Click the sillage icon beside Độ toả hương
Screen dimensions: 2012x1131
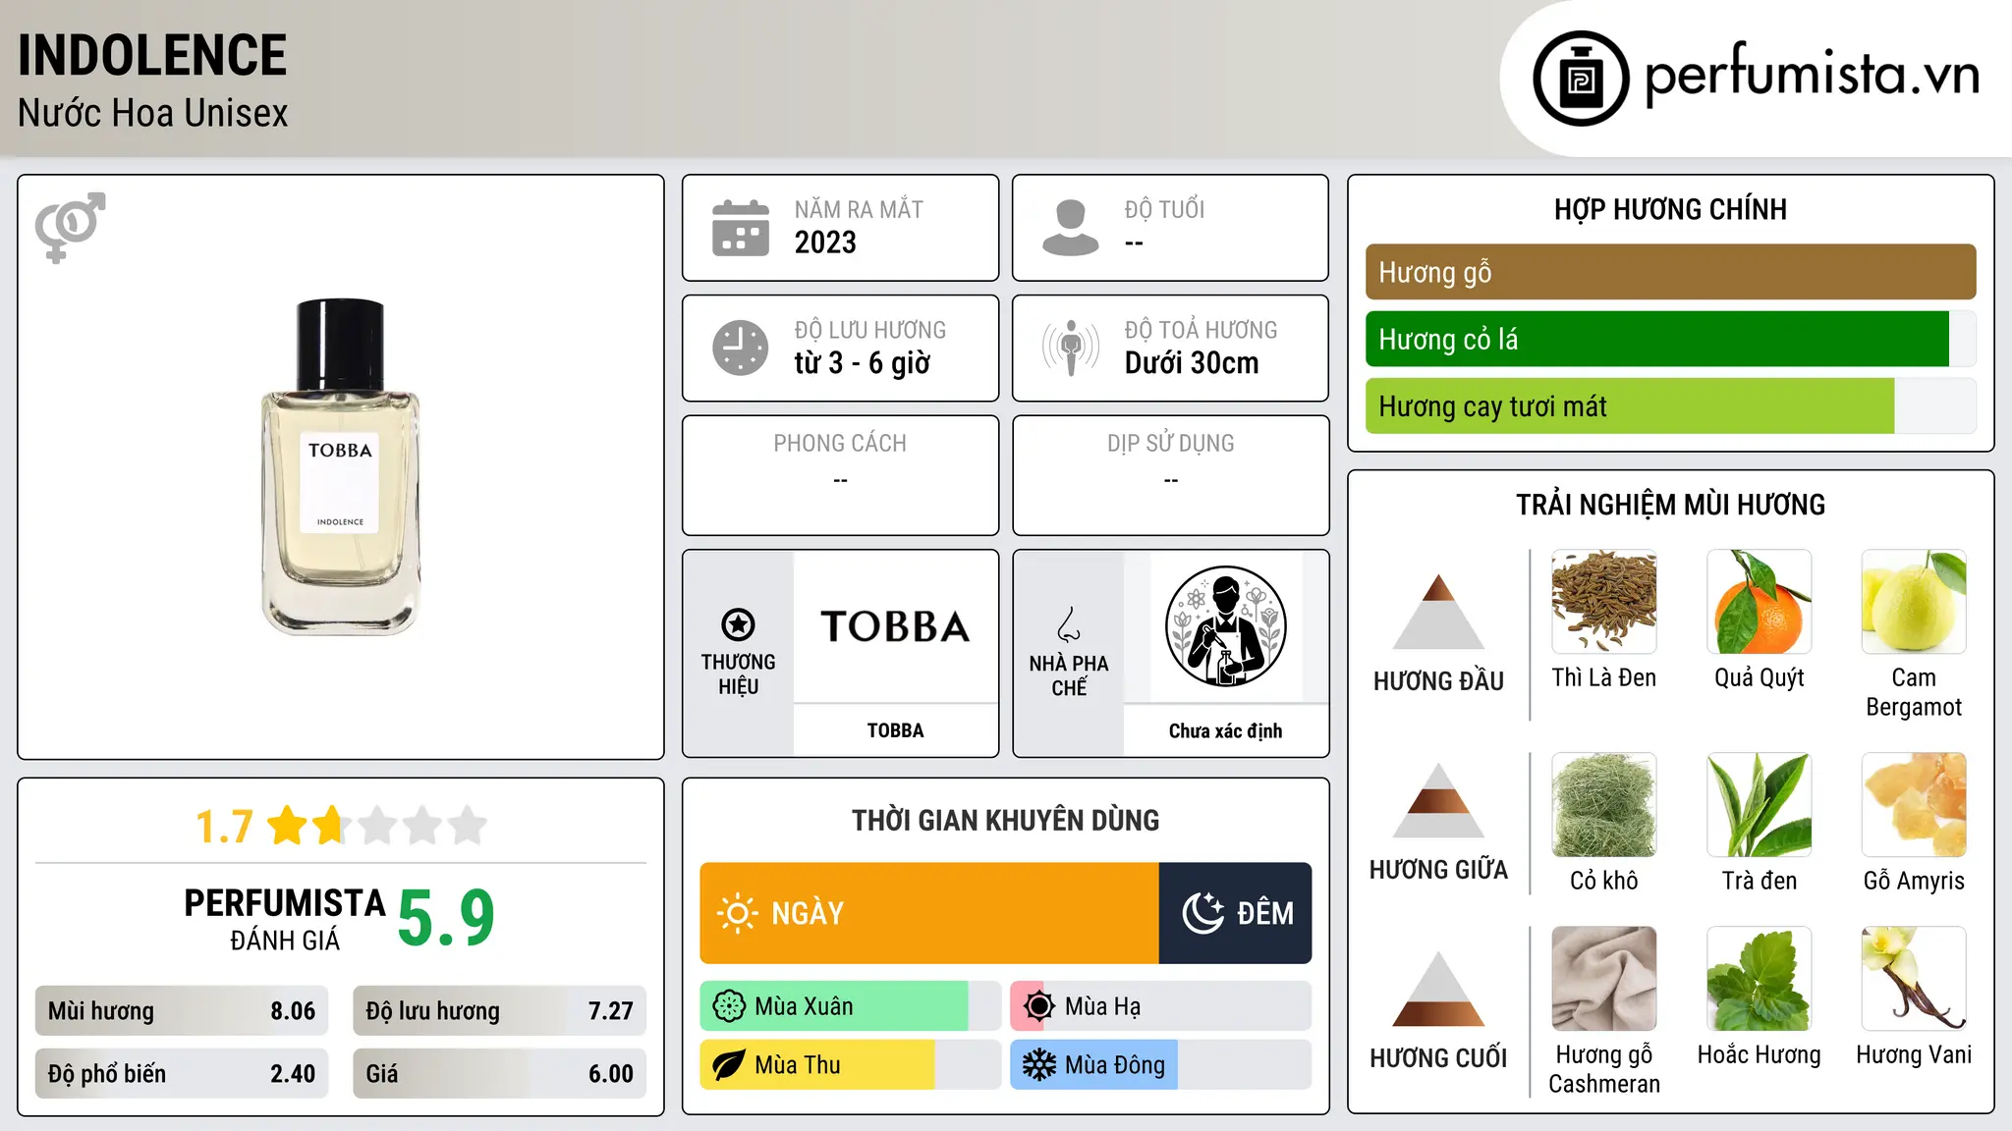tap(1071, 348)
